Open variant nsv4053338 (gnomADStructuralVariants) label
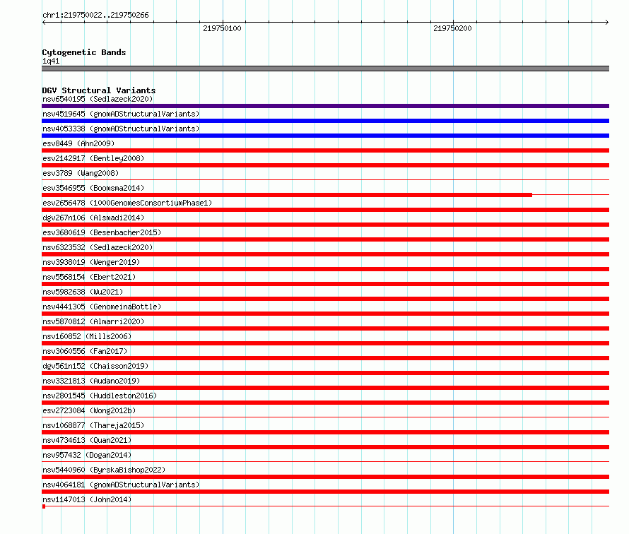Screen dimensions: 629x534 [121, 129]
